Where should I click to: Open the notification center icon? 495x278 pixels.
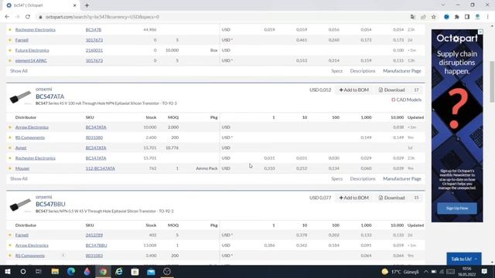[x=485, y=271]
